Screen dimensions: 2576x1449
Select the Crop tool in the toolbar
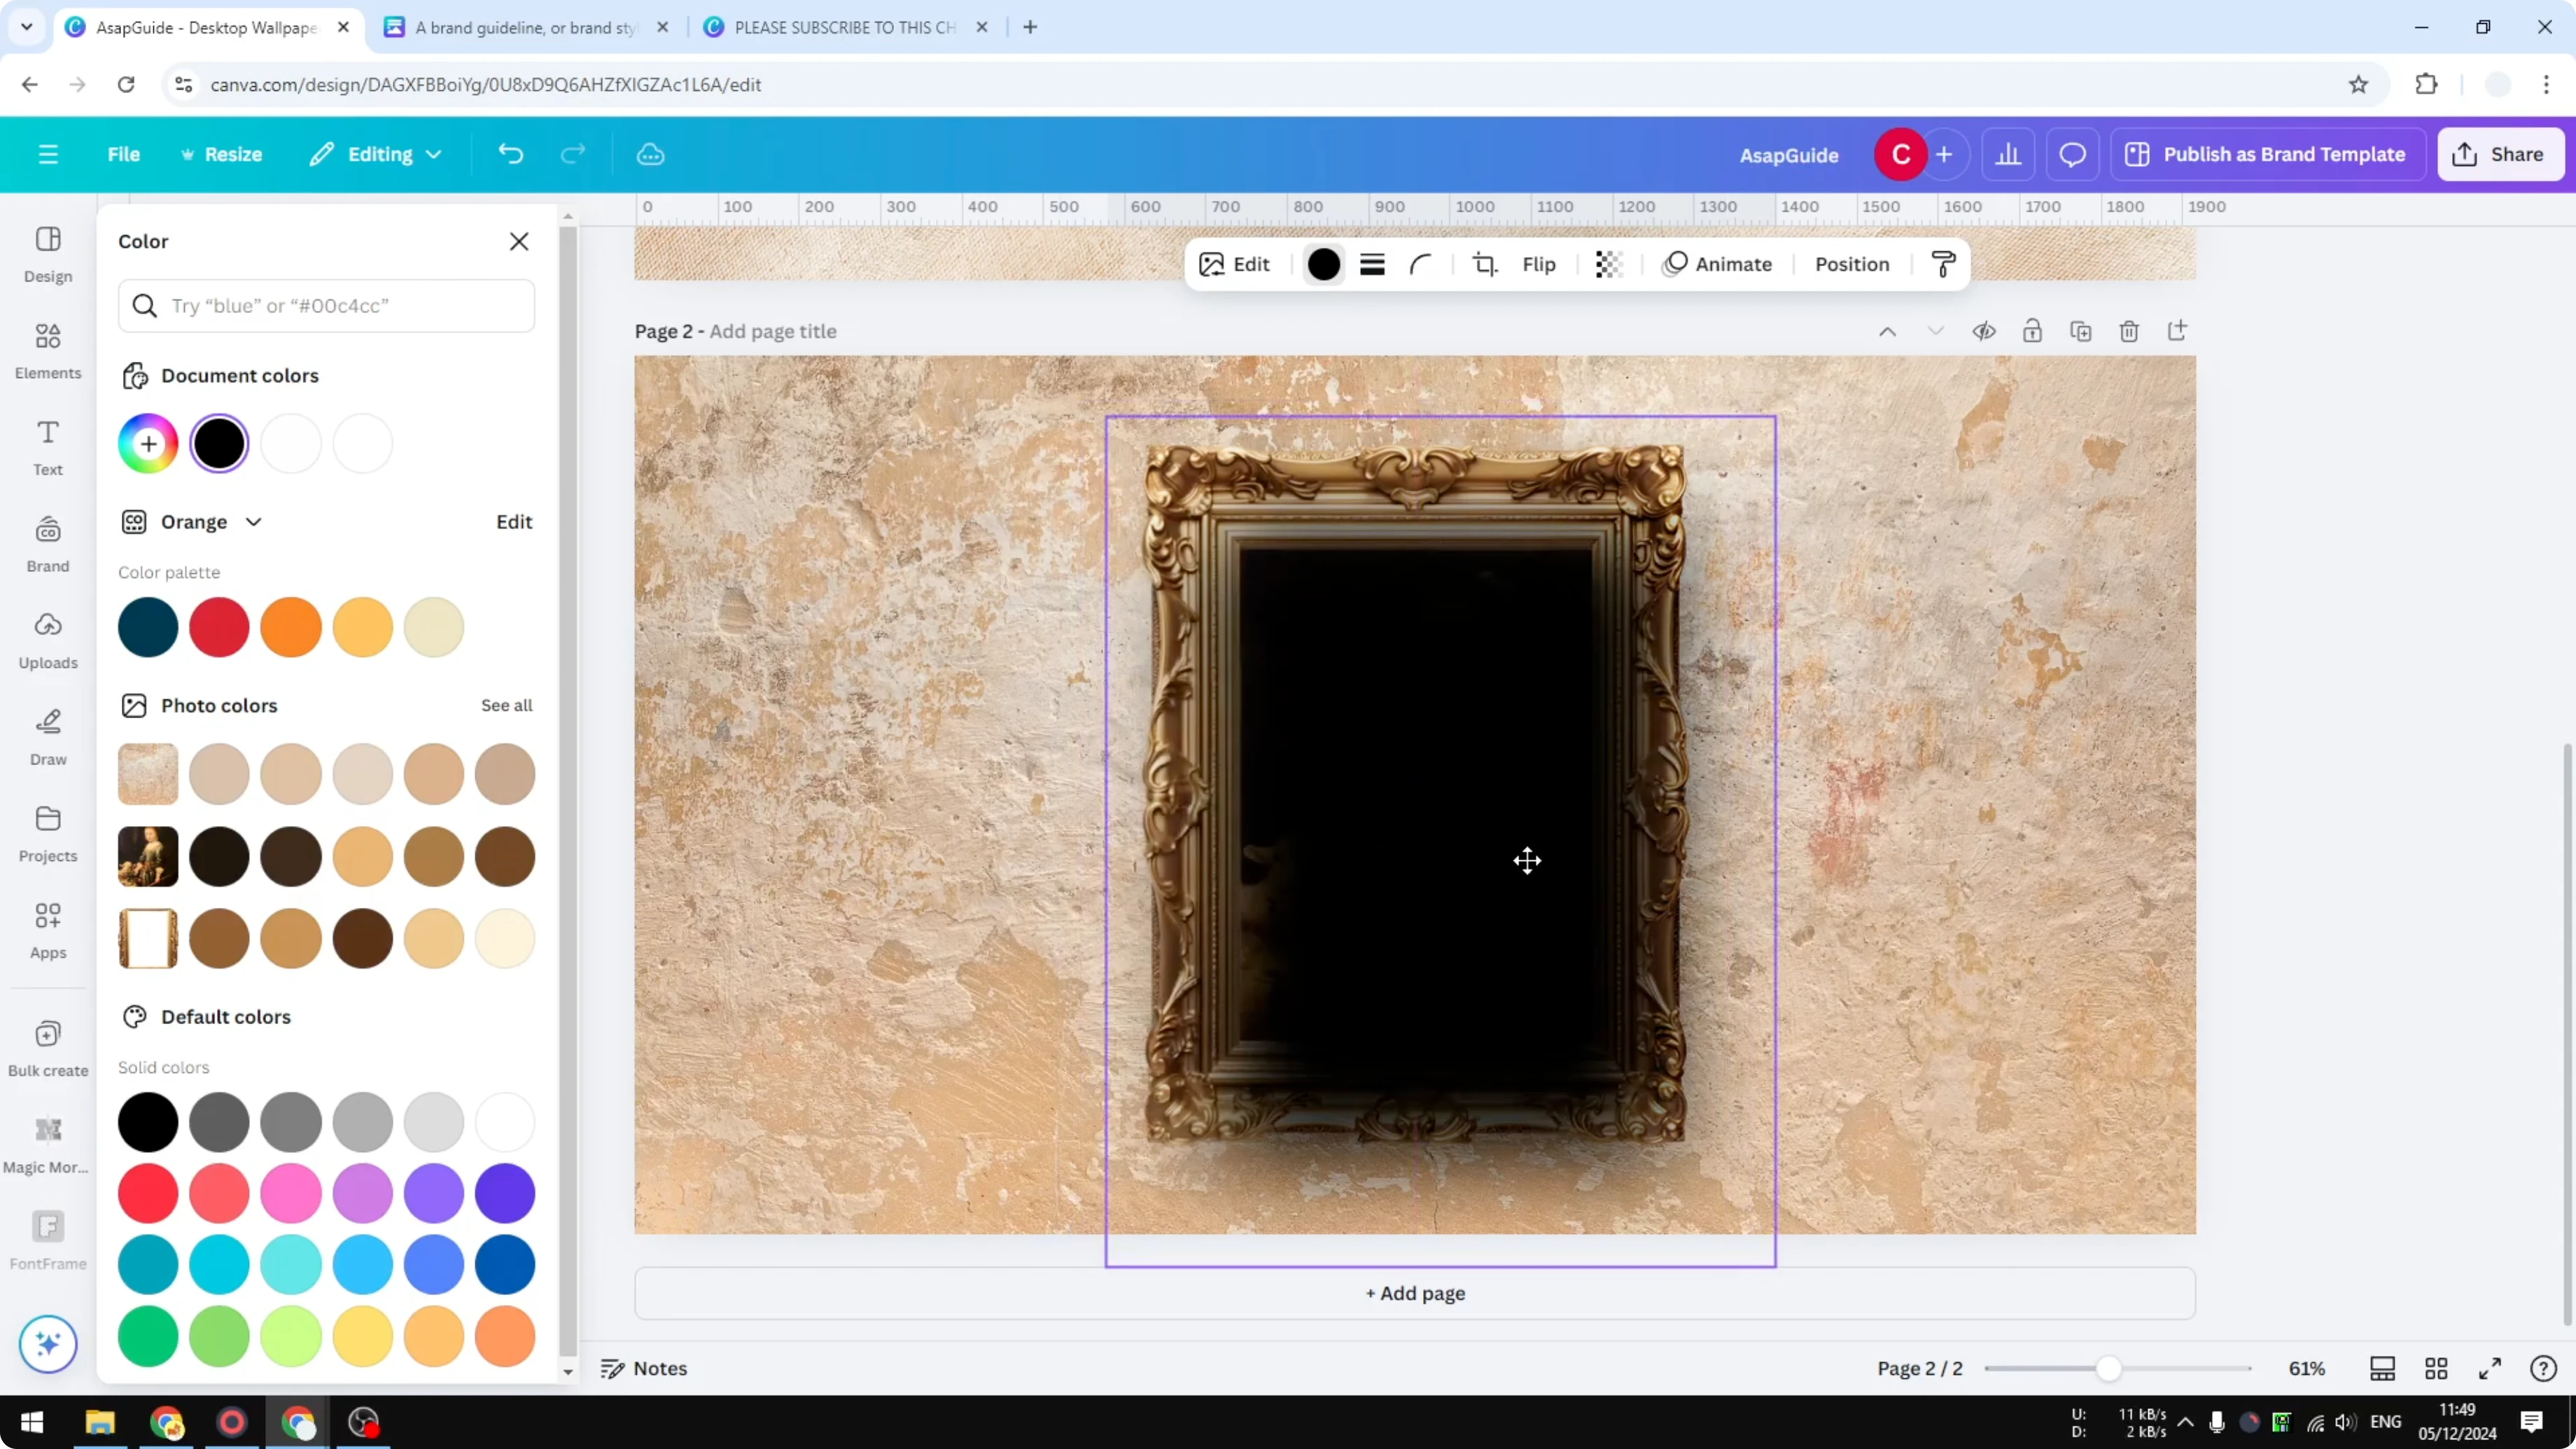pyautogui.click(x=1484, y=264)
